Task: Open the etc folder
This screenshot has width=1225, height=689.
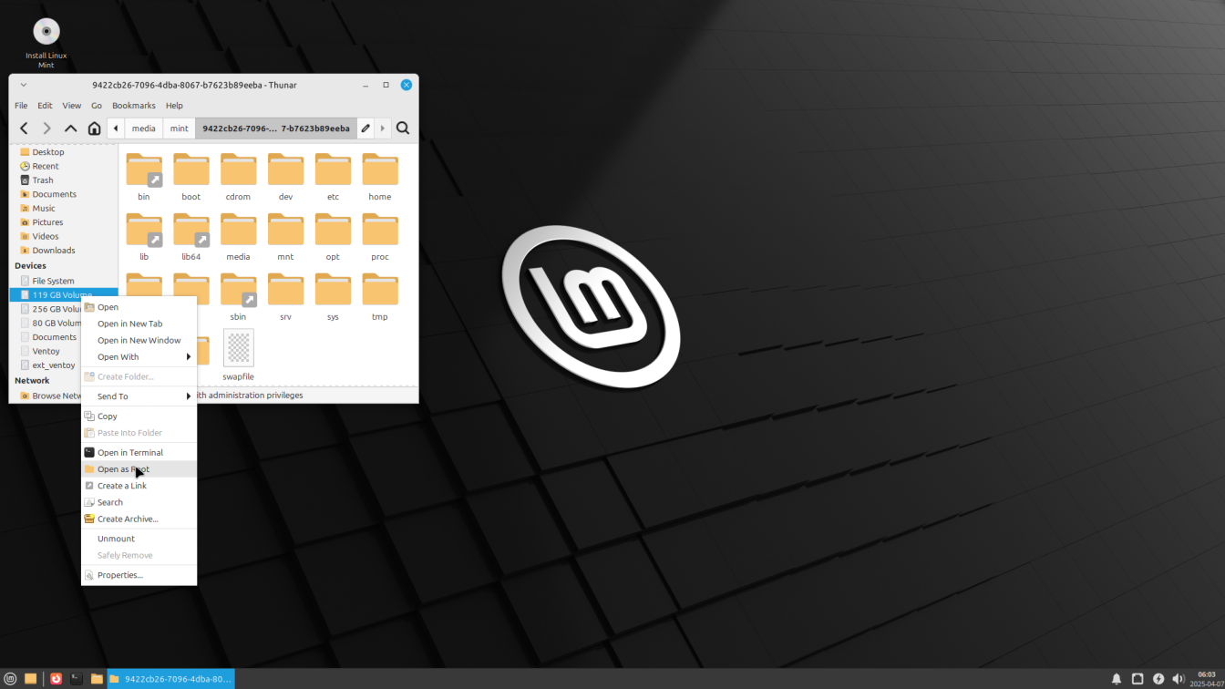Action: tap(333, 177)
